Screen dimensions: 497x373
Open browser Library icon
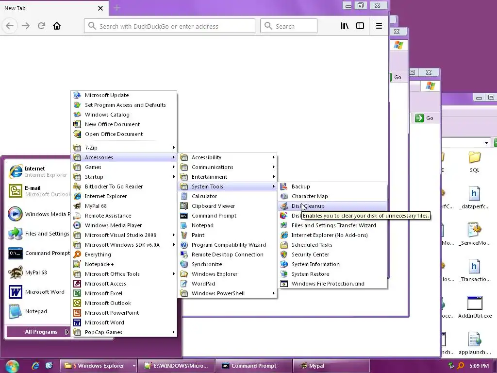point(345,26)
